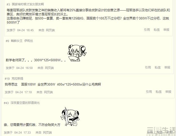Click 网页端 source on post #9
This screenshot has height=136, width=176.
point(49,68)
